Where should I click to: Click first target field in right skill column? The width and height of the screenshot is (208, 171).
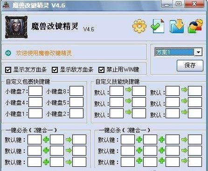[x=195, y=91]
